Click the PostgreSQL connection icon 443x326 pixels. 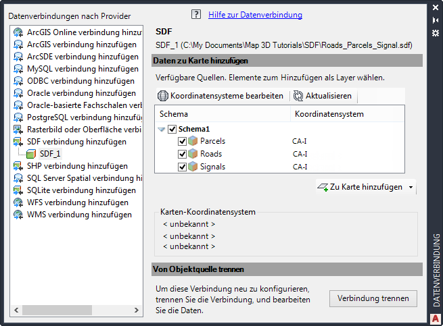pos(18,117)
